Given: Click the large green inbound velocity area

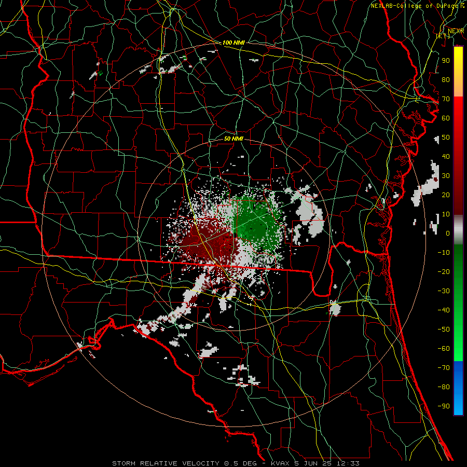Looking at the screenshot, I should pos(257,222).
